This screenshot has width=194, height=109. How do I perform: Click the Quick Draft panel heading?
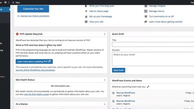(118, 34)
